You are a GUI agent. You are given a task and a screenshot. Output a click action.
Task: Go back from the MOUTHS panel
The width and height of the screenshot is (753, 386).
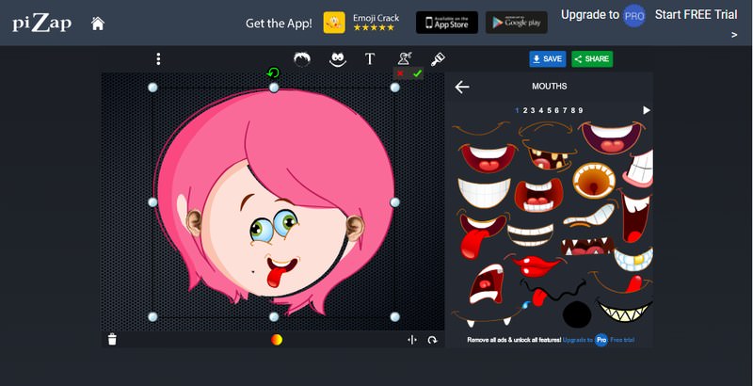point(462,87)
